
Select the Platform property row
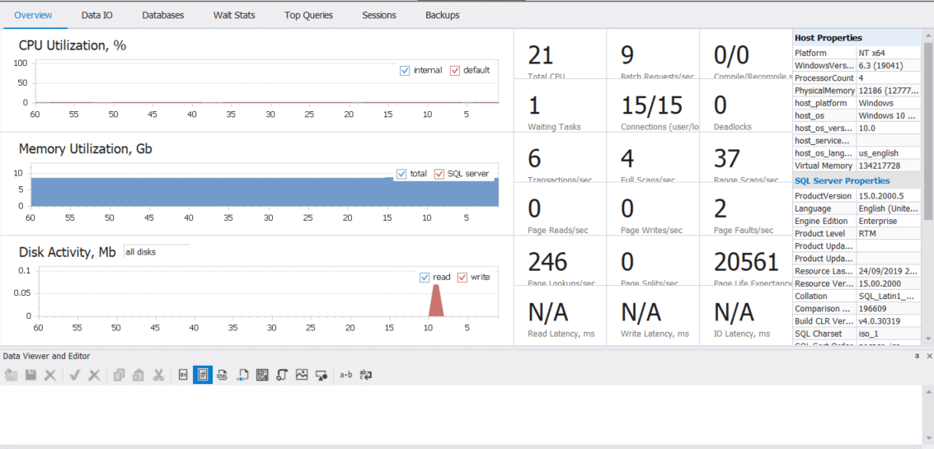click(x=858, y=53)
